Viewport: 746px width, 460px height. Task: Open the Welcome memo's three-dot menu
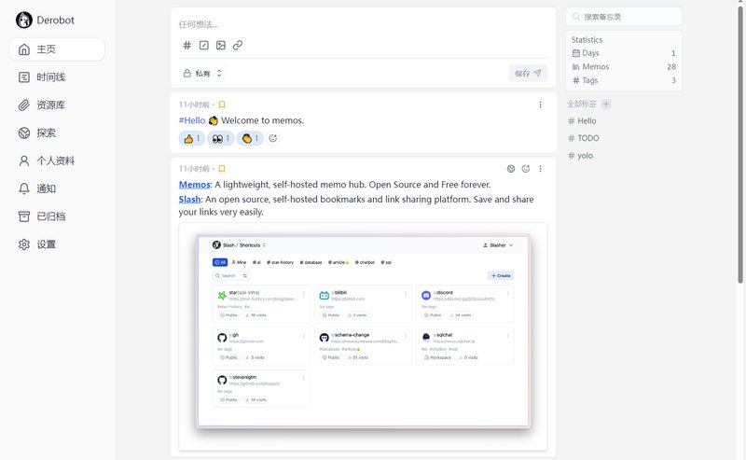540,105
